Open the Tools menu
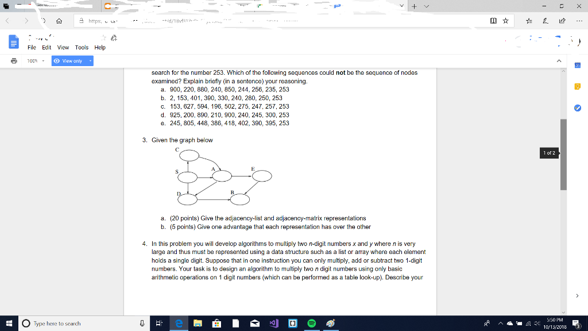Image resolution: width=588 pixels, height=331 pixels. (82, 47)
